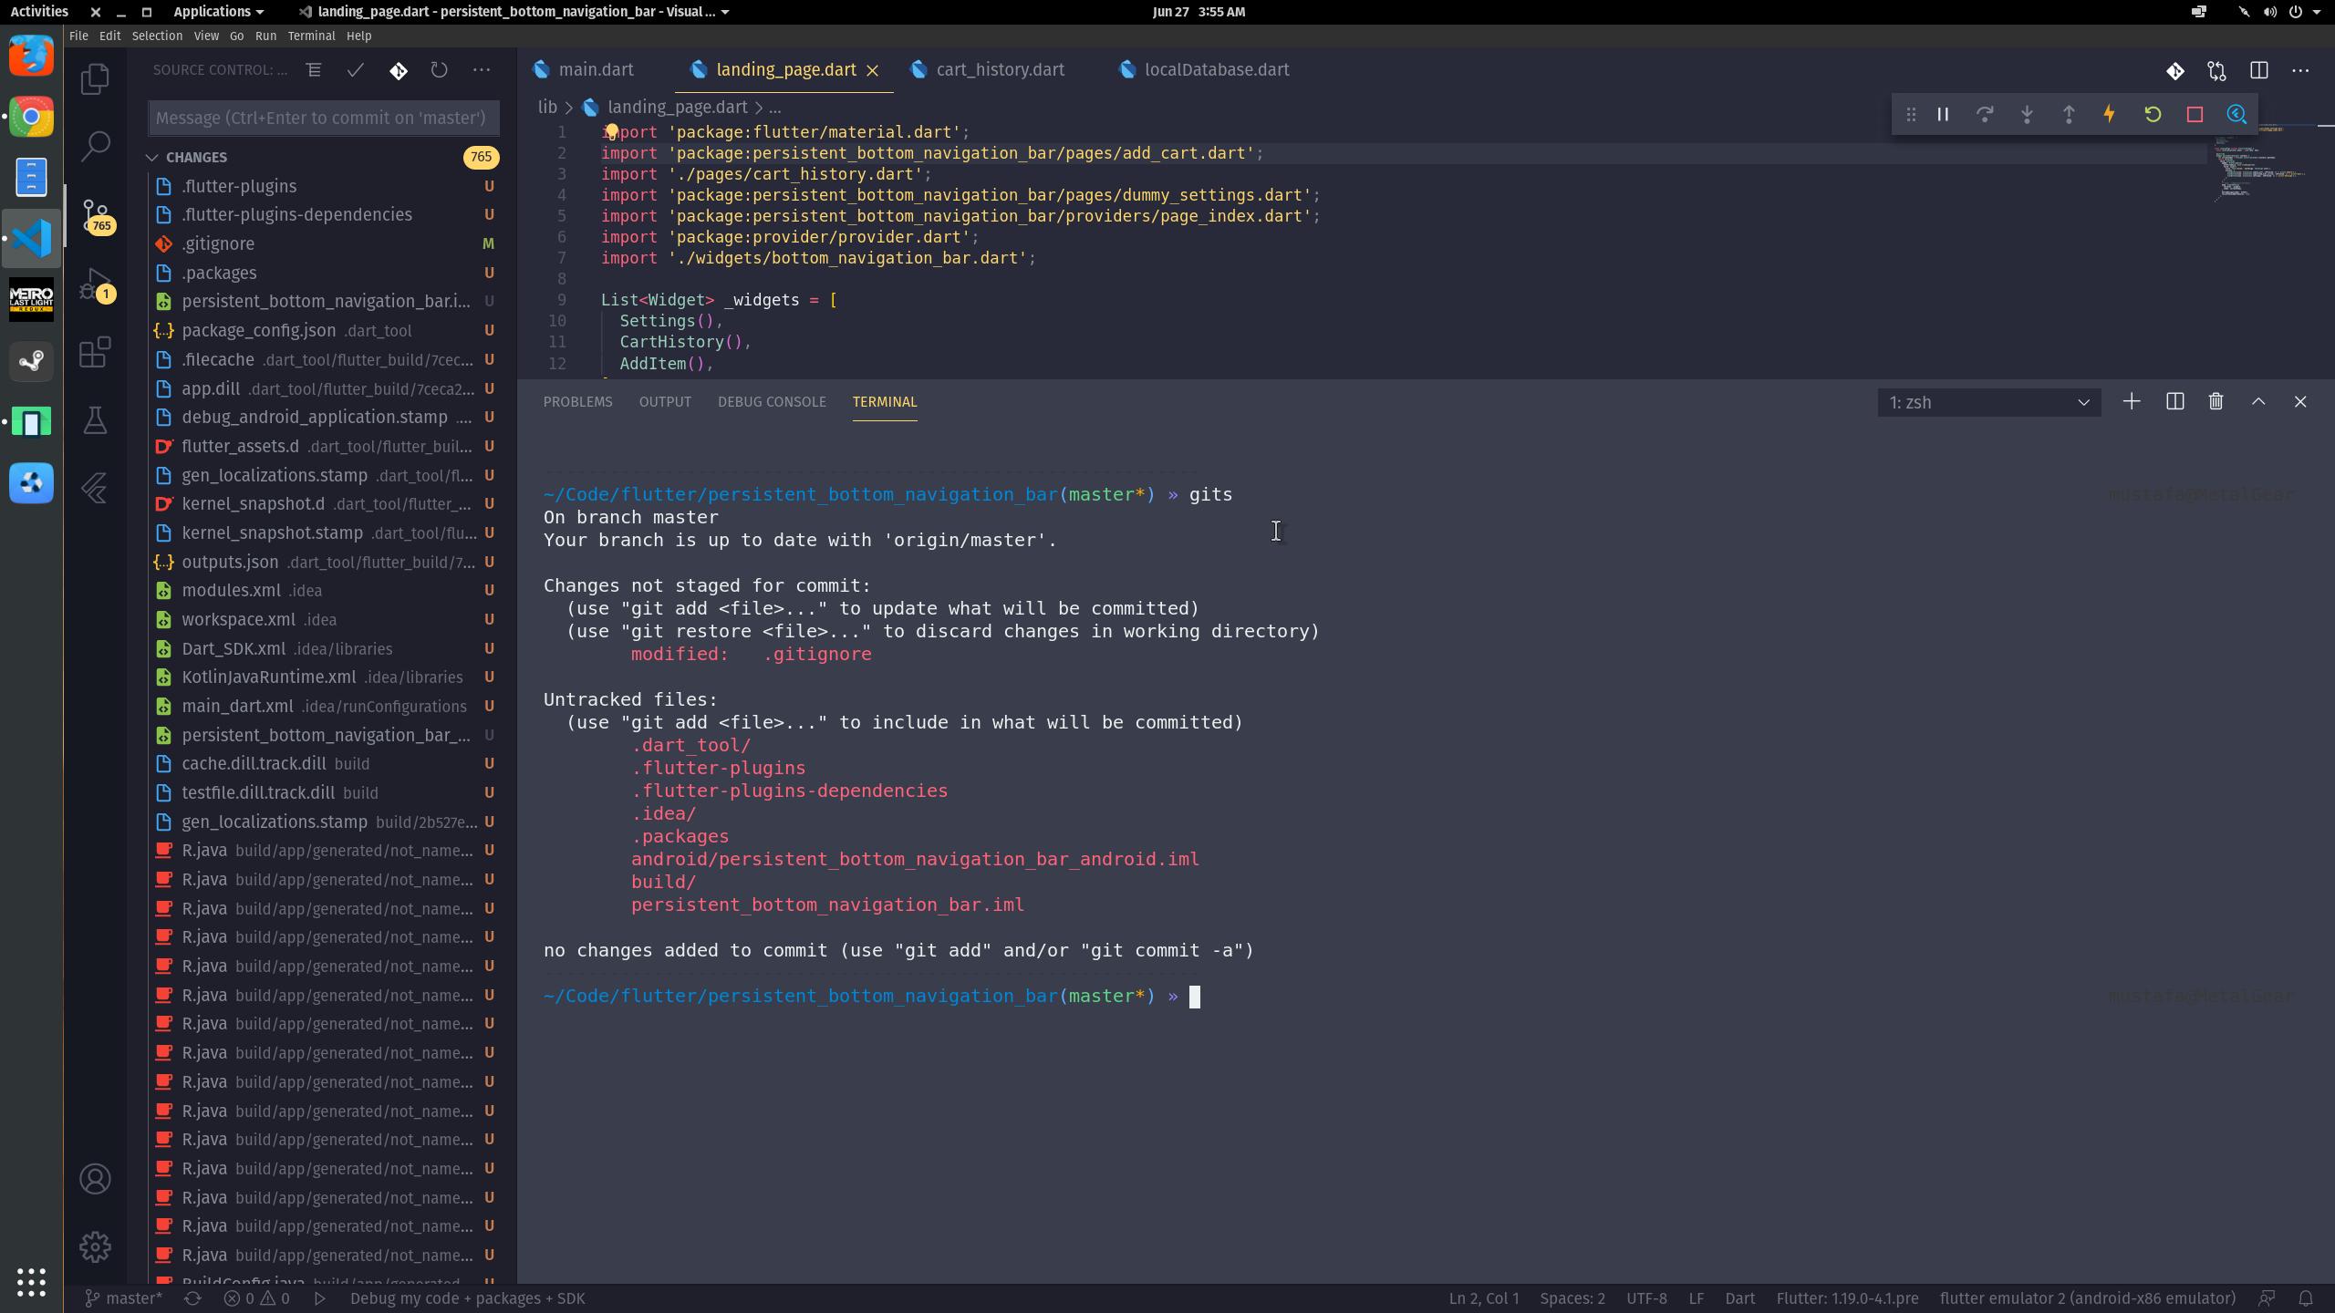2335x1313 pixels.
Task: Click the master* branch in status bar
Action: point(124,1298)
